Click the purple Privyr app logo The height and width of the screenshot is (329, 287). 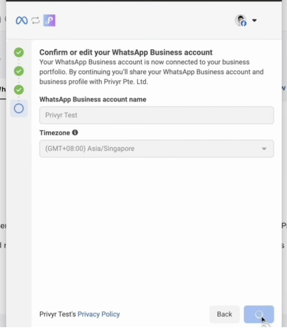click(49, 20)
